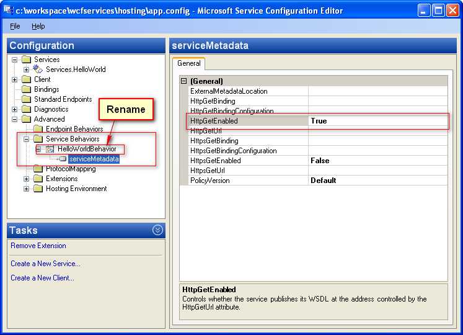463x335 pixels.
Task: Click the PolicyVersion property name
Action: pos(209,181)
